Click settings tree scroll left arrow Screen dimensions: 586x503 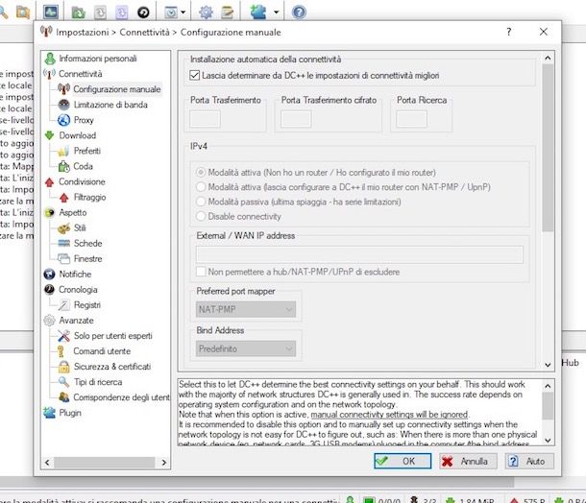click(x=47, y=463)
